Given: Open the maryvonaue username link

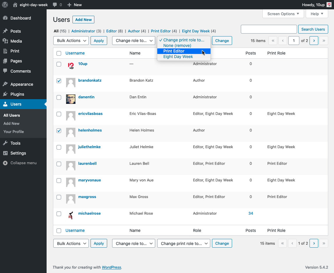Looking at the screenshot, I should pyautogui.click(x=89, y=180).
